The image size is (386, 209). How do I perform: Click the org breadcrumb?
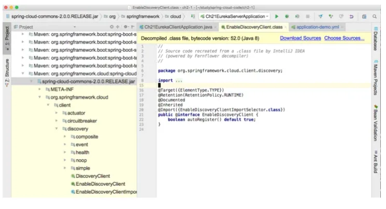[110, 17]
